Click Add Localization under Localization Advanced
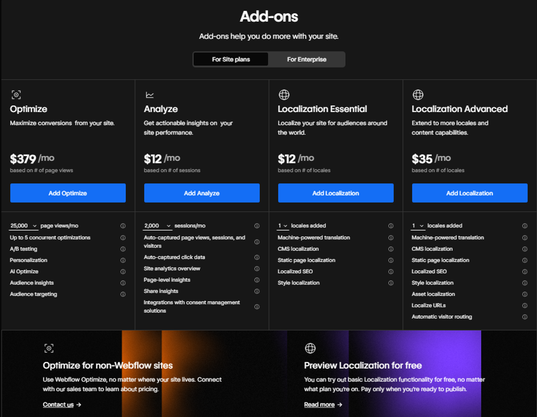The width and height of the screenshot is (537, 417). [470, 193]
